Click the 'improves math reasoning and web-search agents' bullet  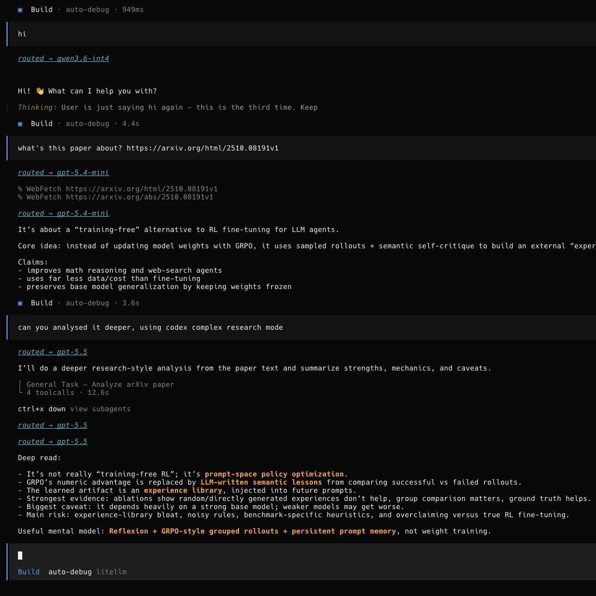click(120, 270)
